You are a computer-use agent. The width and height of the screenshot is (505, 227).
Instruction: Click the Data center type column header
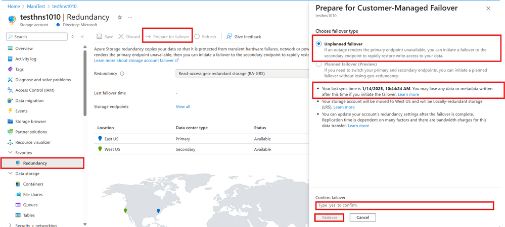(192, 128)
